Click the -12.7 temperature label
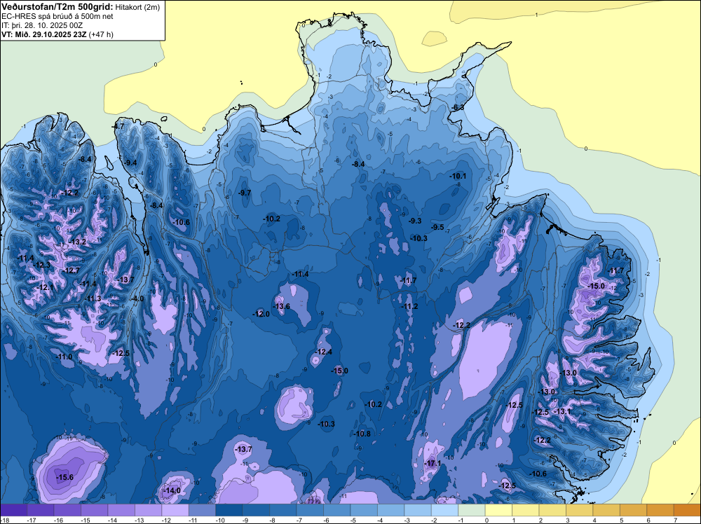The width and height of the screenshot is (701, 524). [x=71, y=270]
